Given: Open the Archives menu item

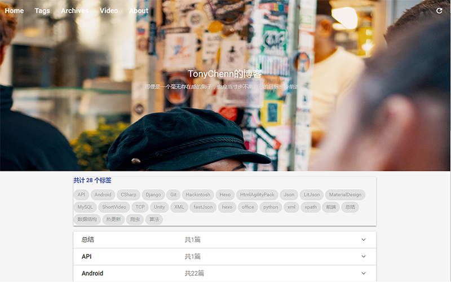Looking at the screenshot, I should [x=74, y=11].
